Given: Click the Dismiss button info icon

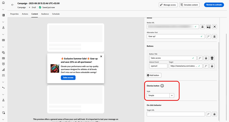Looking at the screenshot, I should 162,86.
